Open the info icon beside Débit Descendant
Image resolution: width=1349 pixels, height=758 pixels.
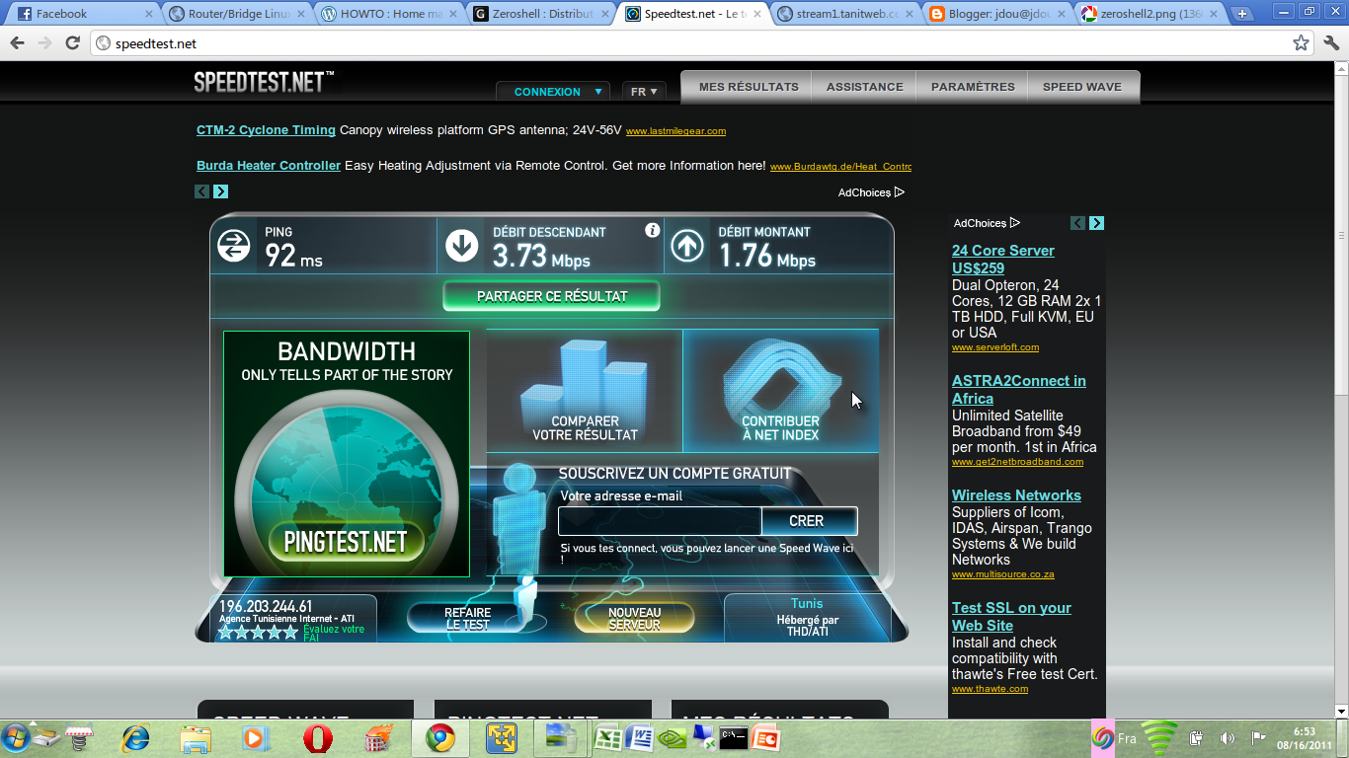[x=652, y=230]
